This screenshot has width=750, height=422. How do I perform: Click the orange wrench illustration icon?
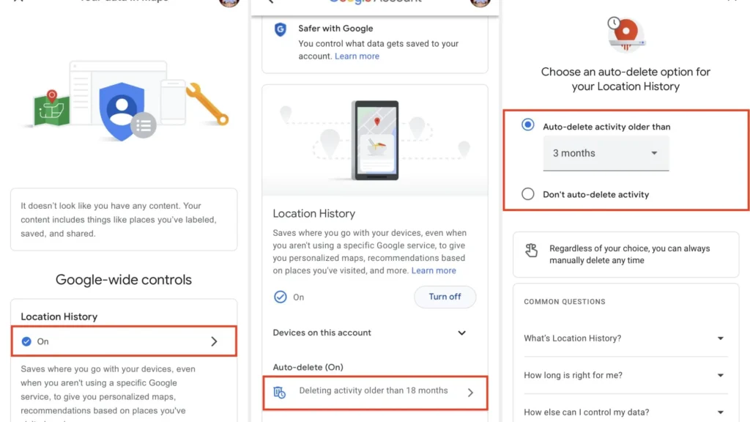coord(207,104)
